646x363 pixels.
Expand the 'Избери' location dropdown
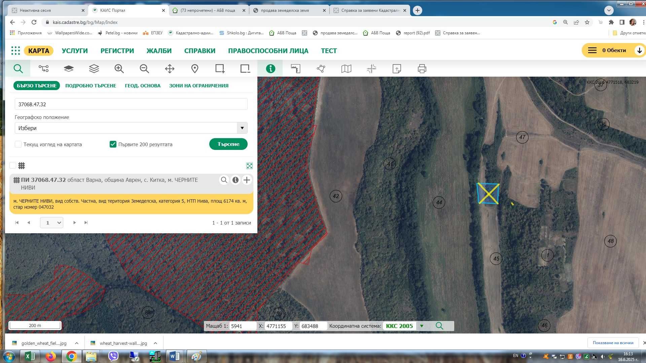[x=242, y=128]
